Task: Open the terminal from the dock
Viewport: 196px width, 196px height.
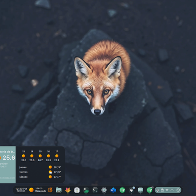Action: click(95, 190)
